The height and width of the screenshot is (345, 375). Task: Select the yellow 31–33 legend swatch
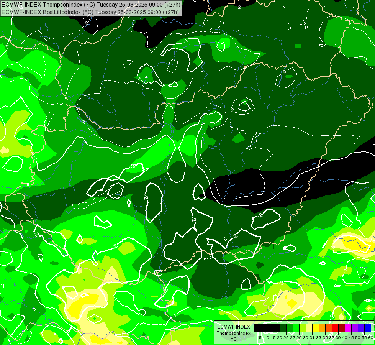(x=316, y=328)
